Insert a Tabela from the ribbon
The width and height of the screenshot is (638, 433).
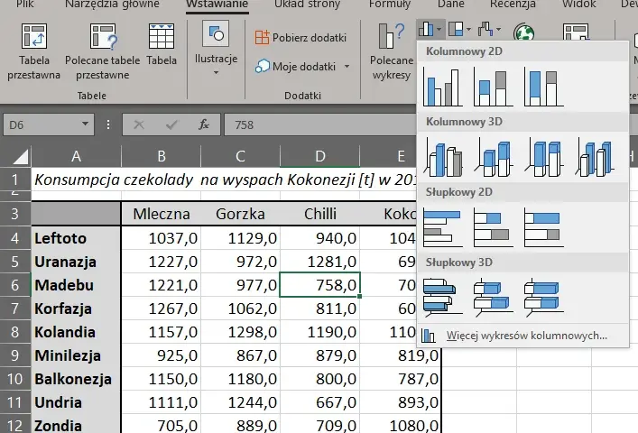162,45
